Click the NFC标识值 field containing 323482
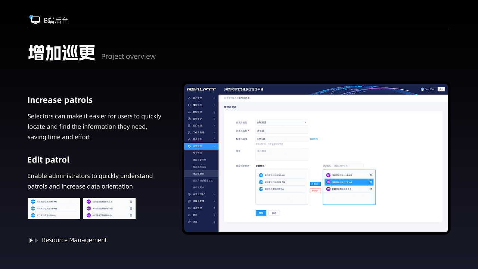This screenshot has width=478, height=269. 282,139
